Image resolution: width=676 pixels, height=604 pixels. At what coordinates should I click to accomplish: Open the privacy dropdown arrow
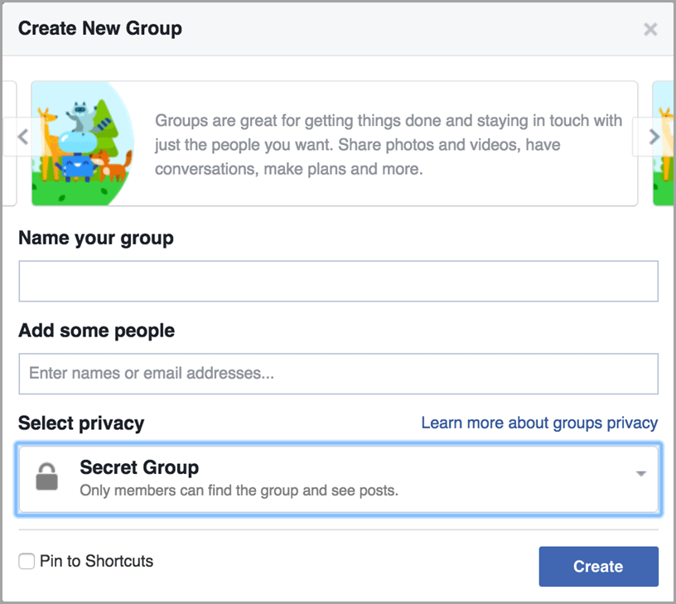tap(641, 473)
